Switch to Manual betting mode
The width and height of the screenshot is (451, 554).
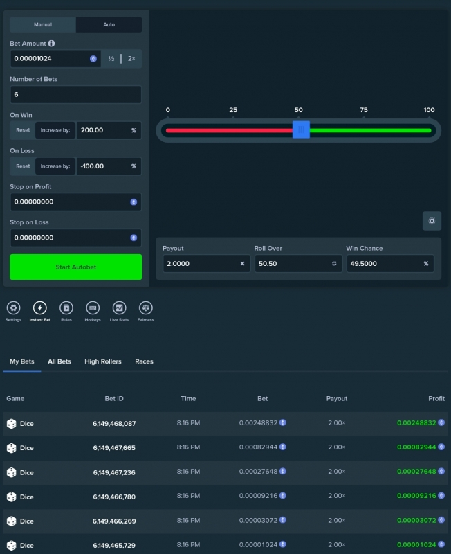click(x=43, y=24)
